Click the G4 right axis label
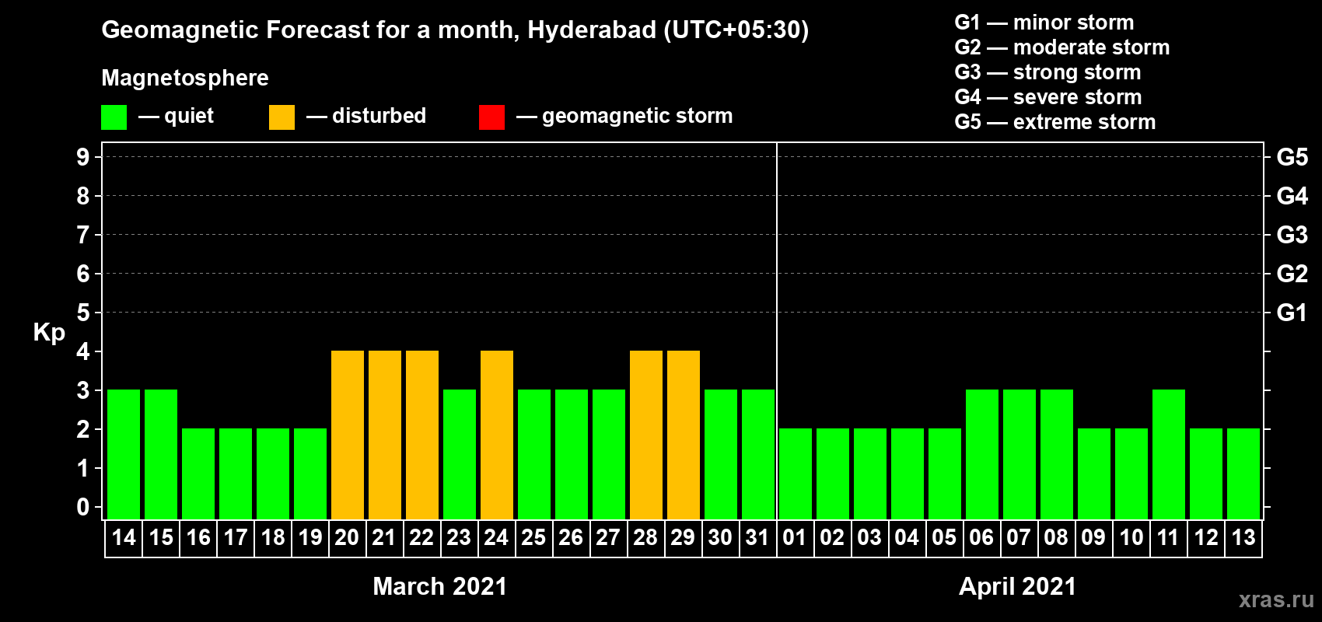 tap(1292, 196)
